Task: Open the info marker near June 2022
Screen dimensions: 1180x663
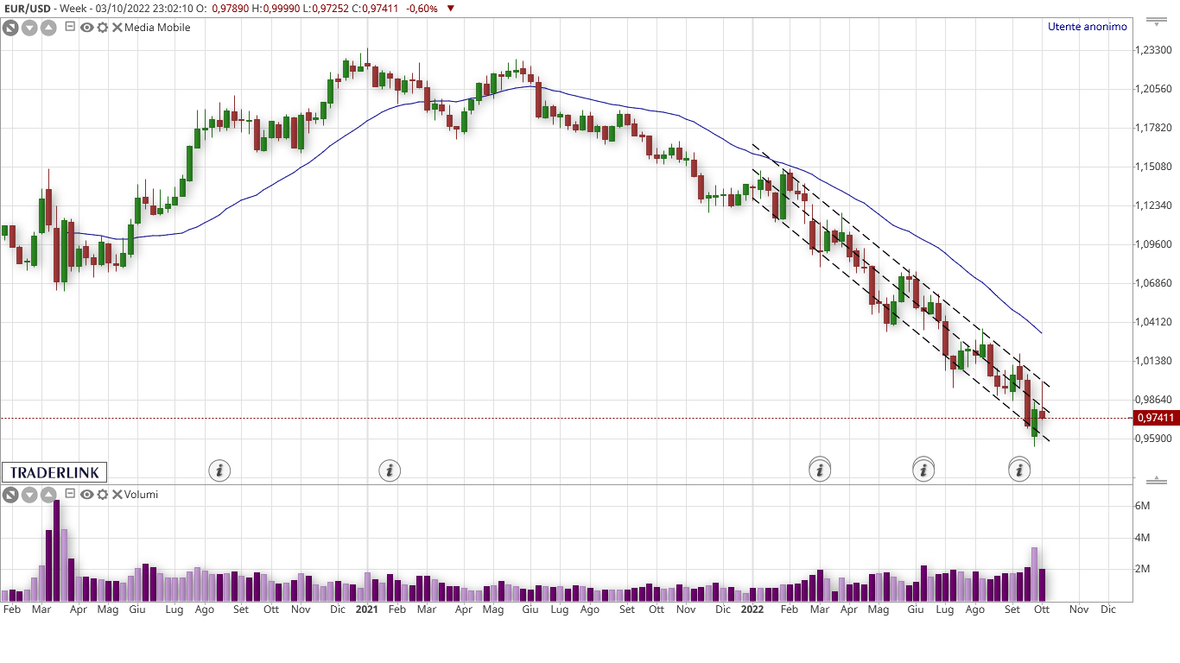Action: [x=923, y=470]
